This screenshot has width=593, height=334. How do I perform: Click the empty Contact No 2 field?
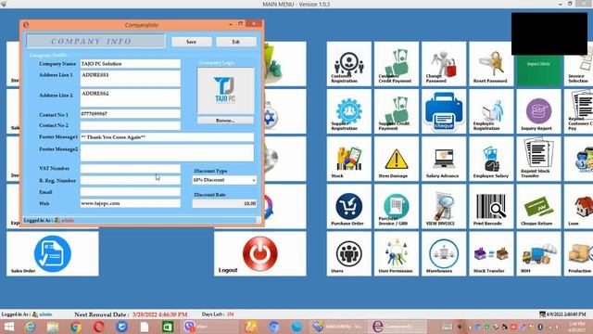[x=130, y=125]
